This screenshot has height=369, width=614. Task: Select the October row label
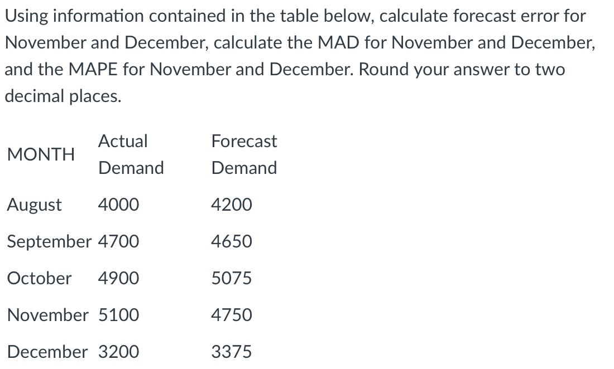coord(39,278)
